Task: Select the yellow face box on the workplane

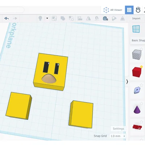Action: [51, 72]
